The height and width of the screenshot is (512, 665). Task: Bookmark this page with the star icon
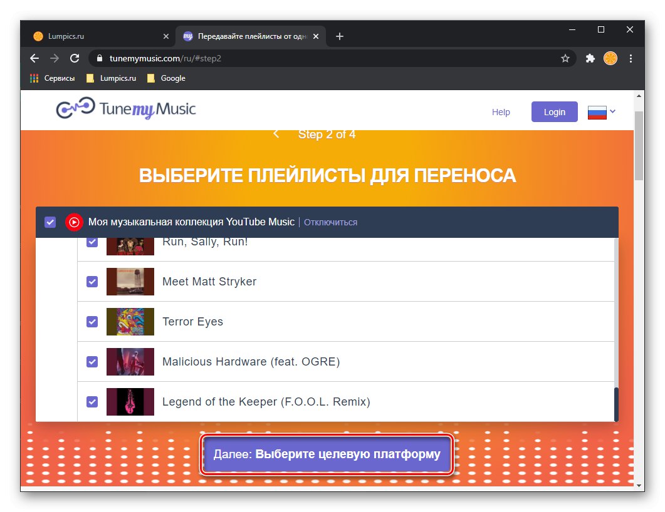click(565, 58)
